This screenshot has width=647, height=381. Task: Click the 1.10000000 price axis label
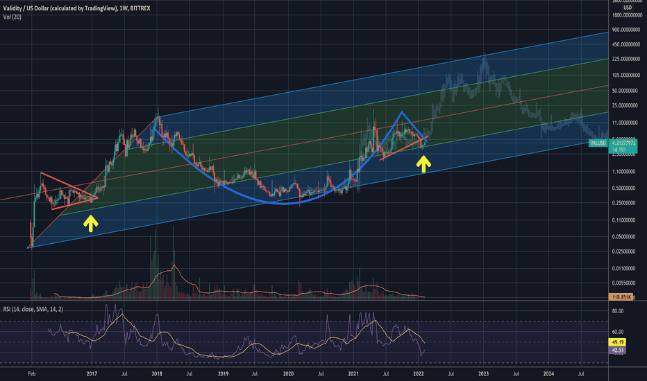click(623, 172)
